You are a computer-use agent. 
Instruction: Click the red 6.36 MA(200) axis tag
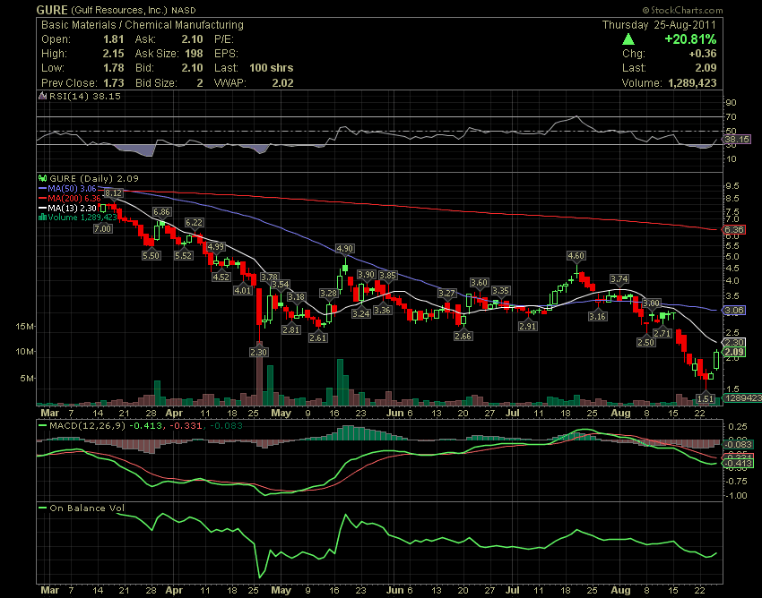734,229
